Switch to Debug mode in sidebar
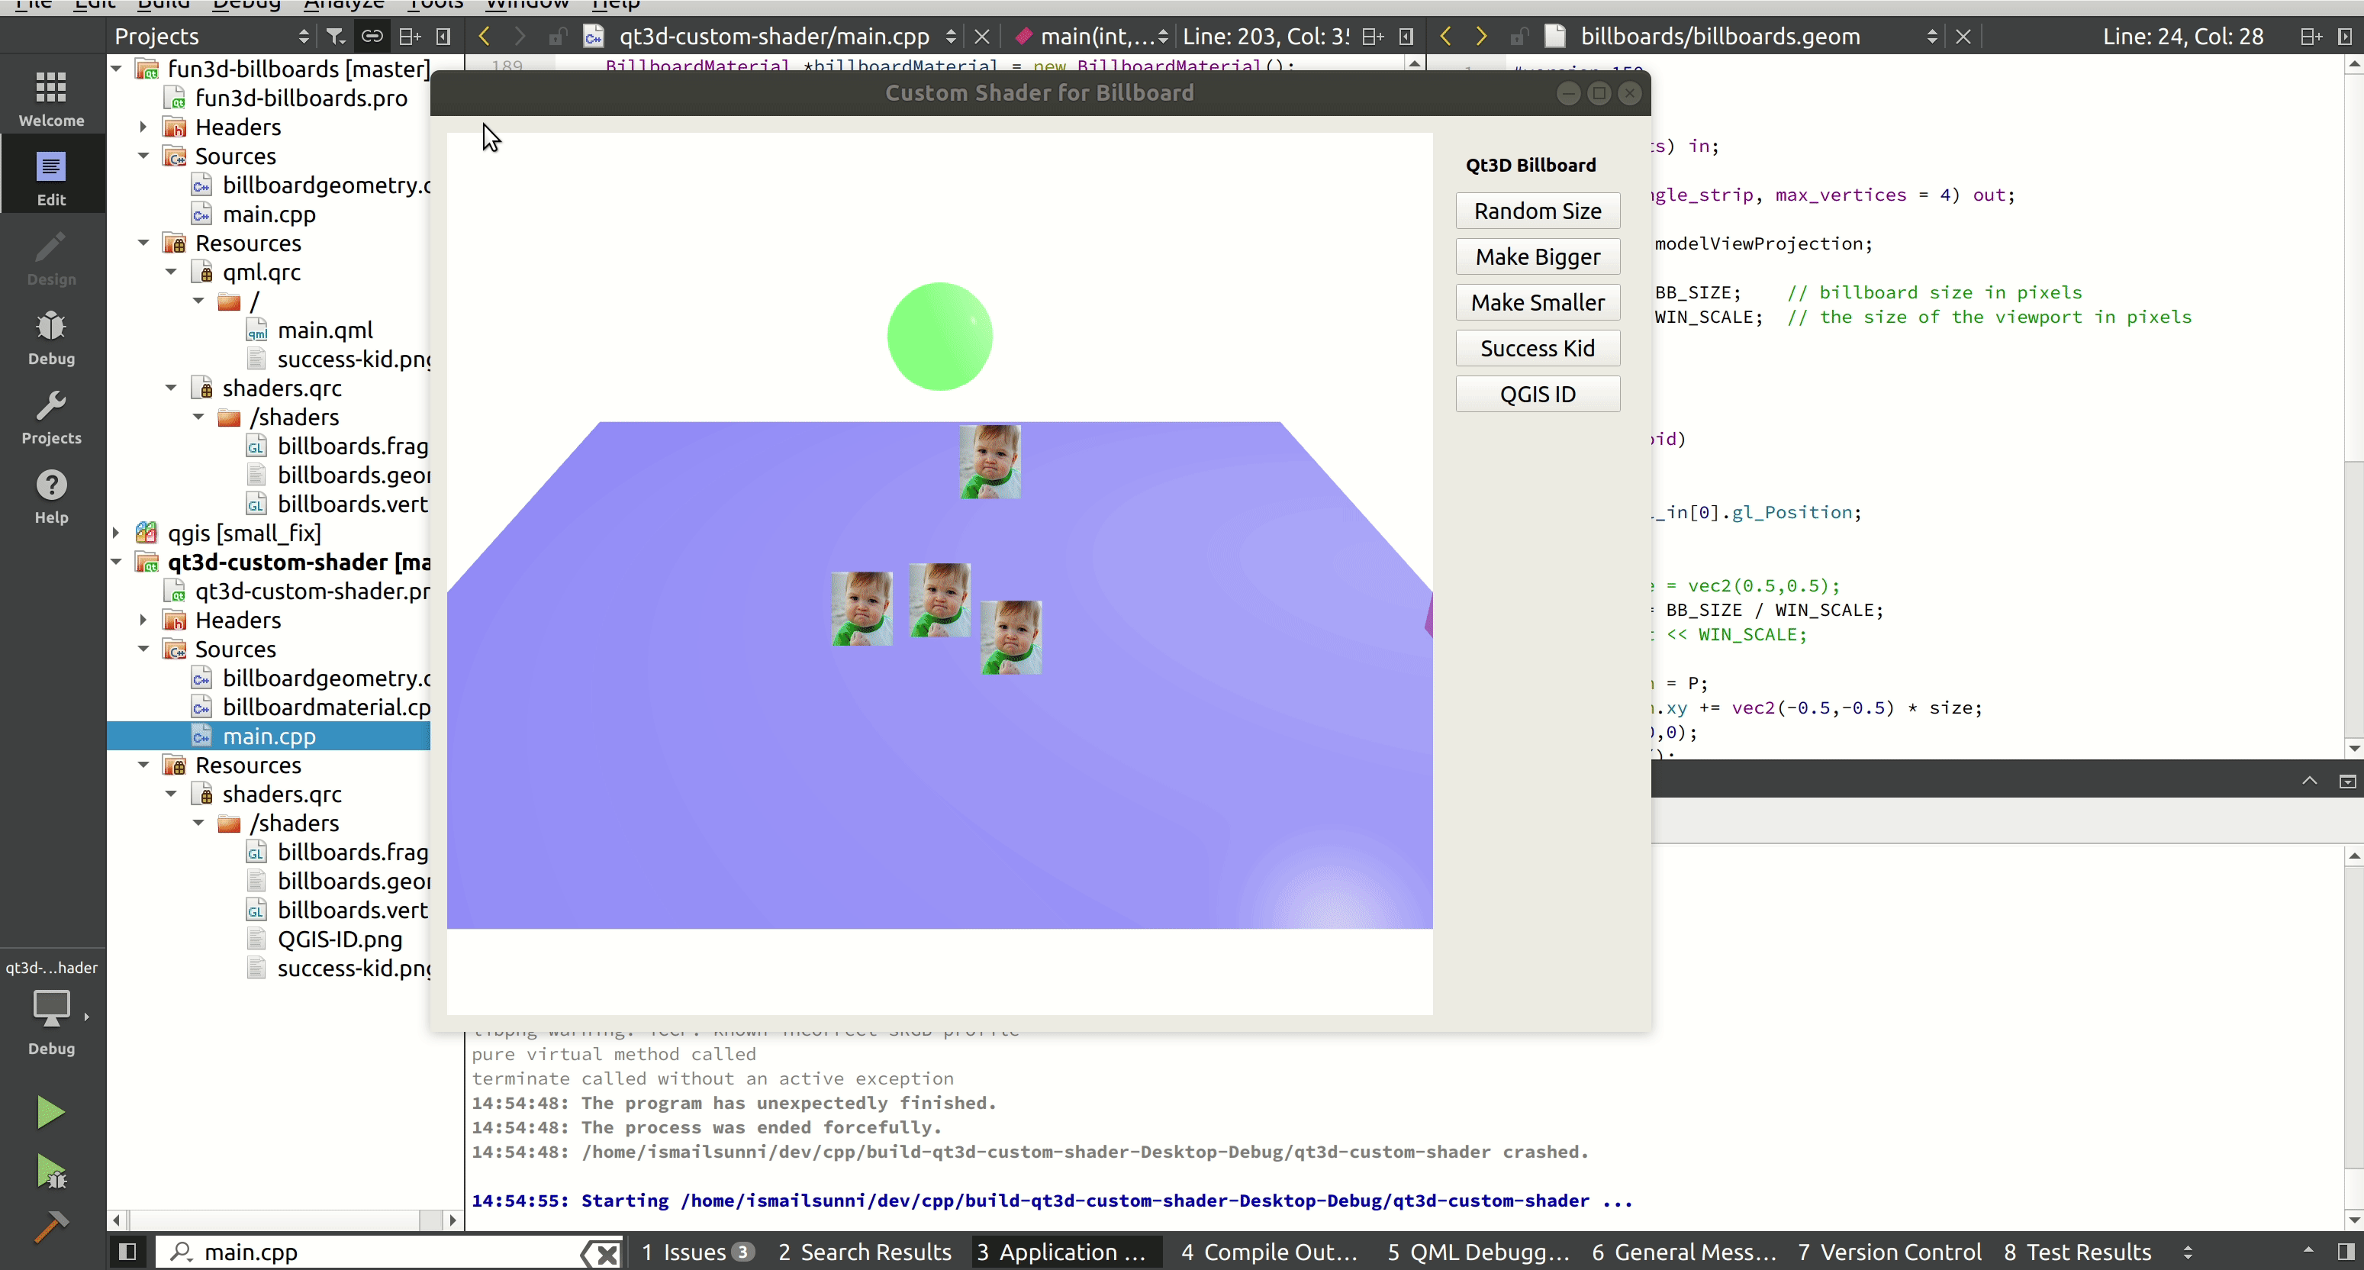Viewport: 2364px width, 1270px height. click(x=51, y=337)
